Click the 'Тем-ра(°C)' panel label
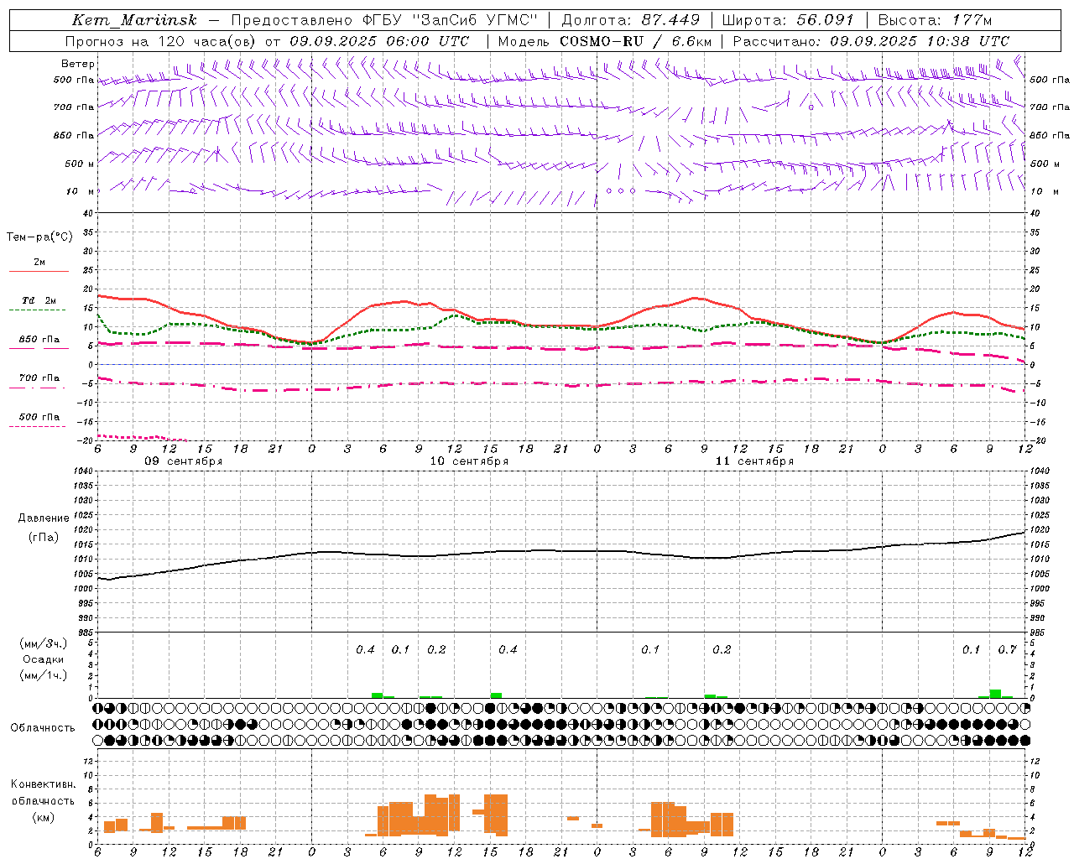1074x859 pixels. pyautogui.click(x=39, y=237)
